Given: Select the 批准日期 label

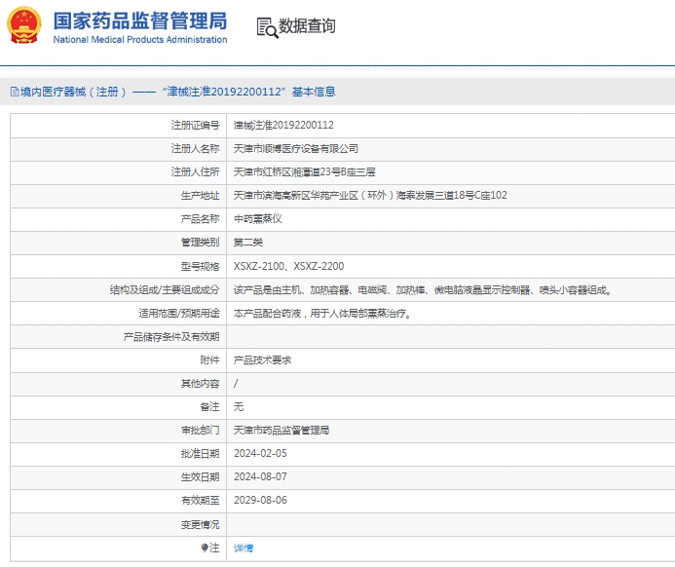Looking at the screenshot, I should click(201, 453).
